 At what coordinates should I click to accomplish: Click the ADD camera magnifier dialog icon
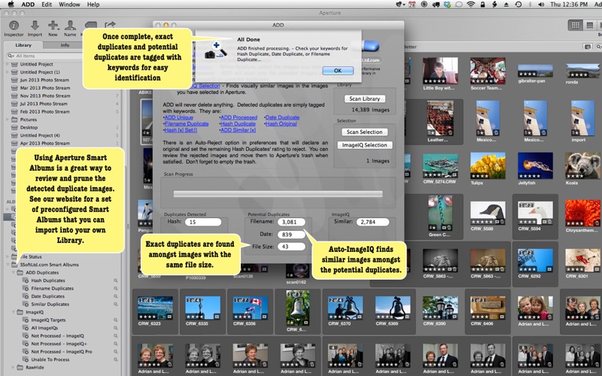click(216, 50)
